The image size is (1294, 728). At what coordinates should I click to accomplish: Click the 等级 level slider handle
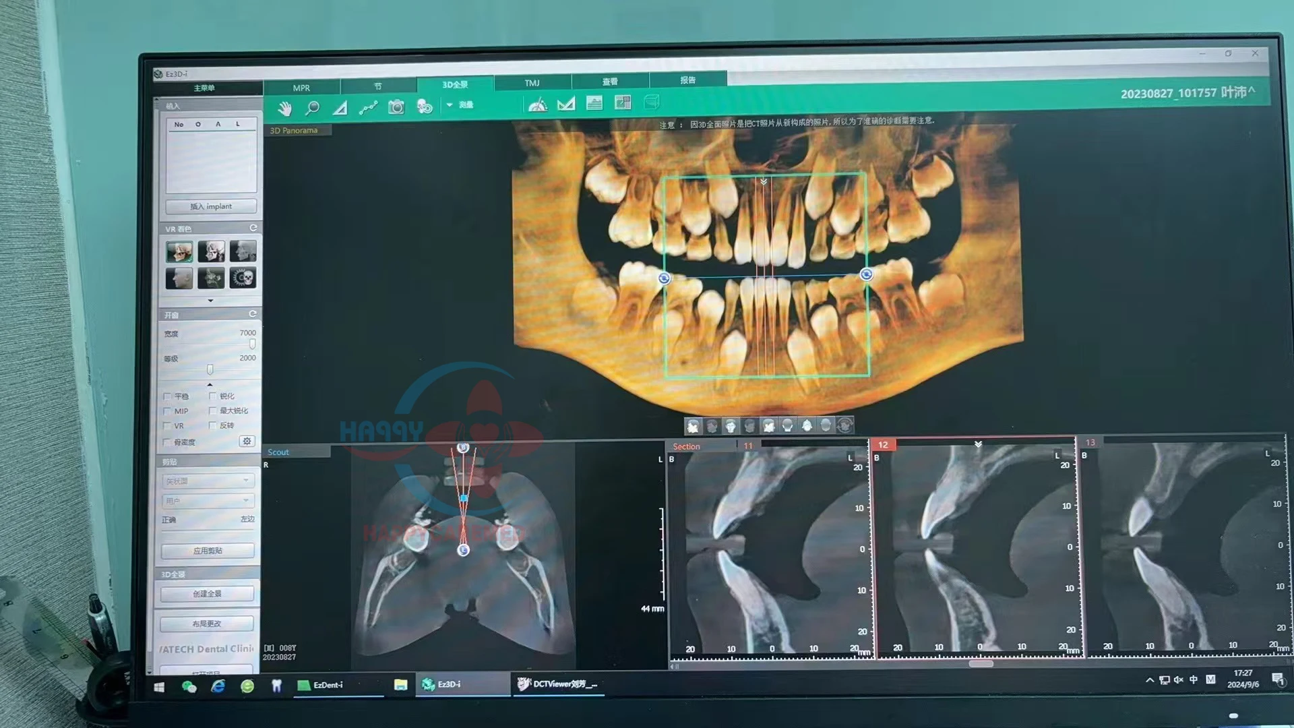tap(210, 369)
